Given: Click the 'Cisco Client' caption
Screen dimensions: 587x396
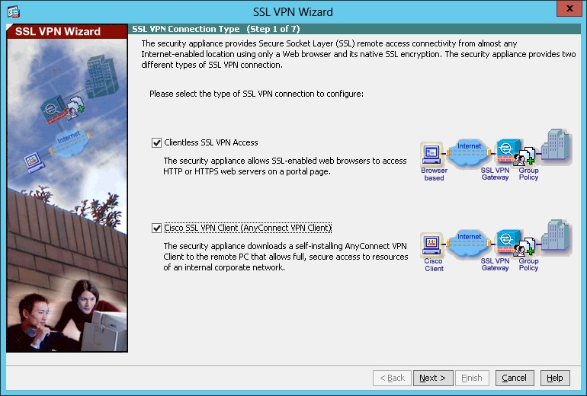Looking at the screenshot, I should click(434, 265).
